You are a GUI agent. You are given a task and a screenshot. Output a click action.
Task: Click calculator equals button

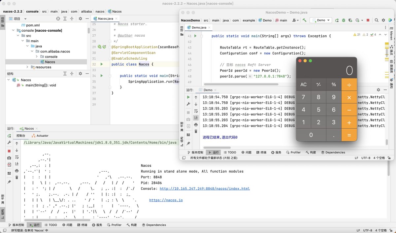pos(349,135)
